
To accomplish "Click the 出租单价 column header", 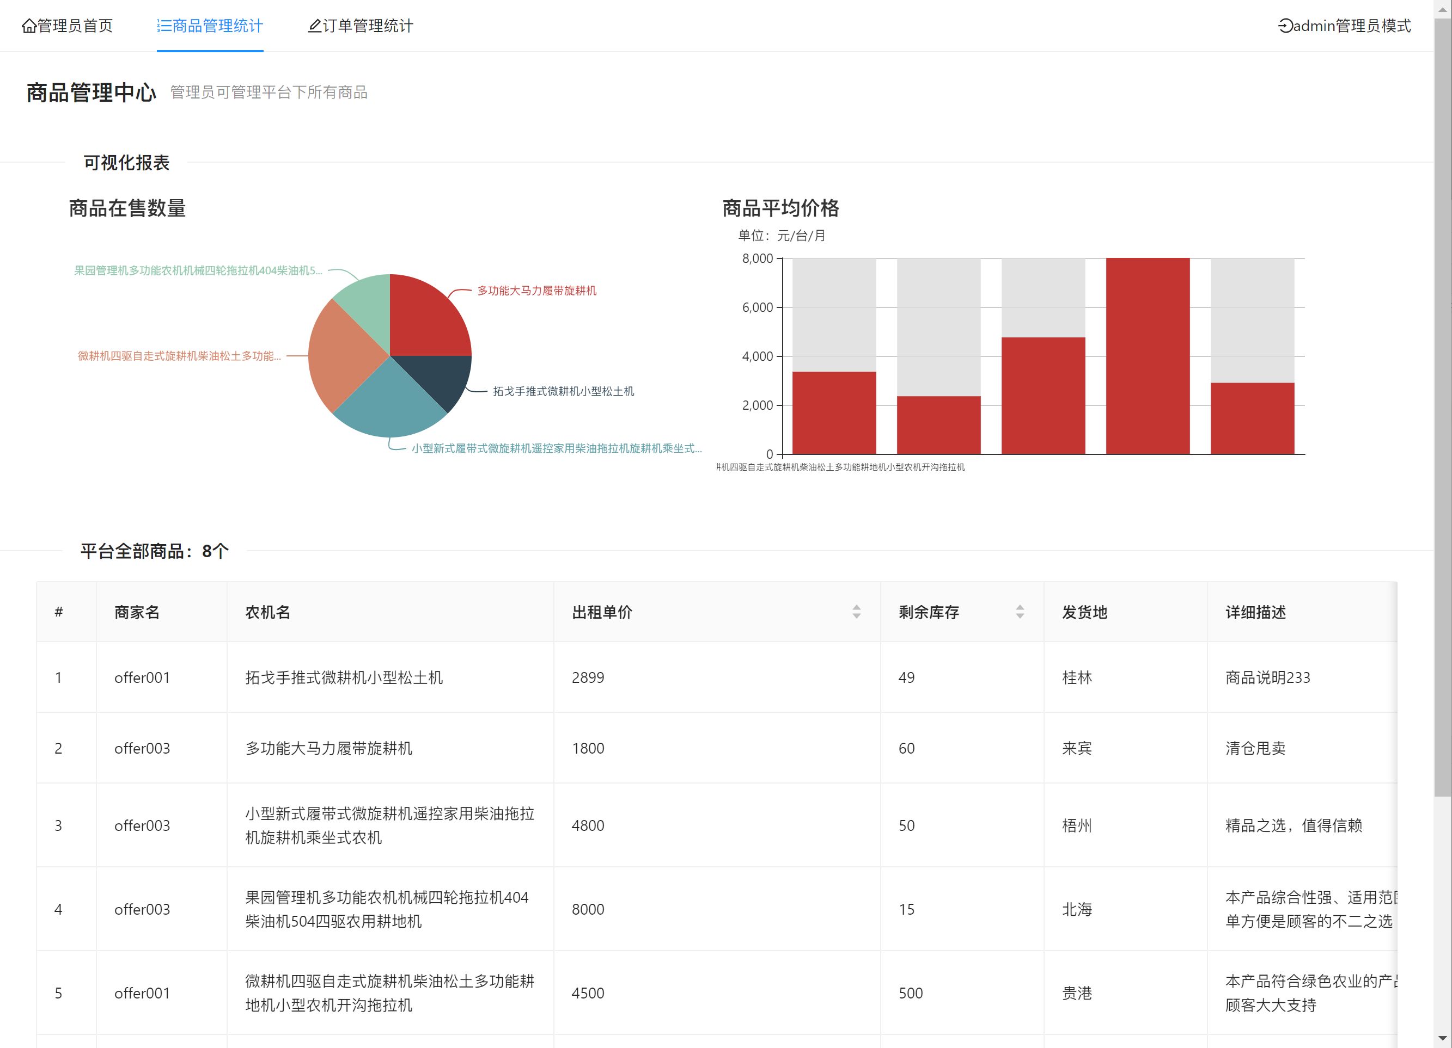I will coord(602,612).
